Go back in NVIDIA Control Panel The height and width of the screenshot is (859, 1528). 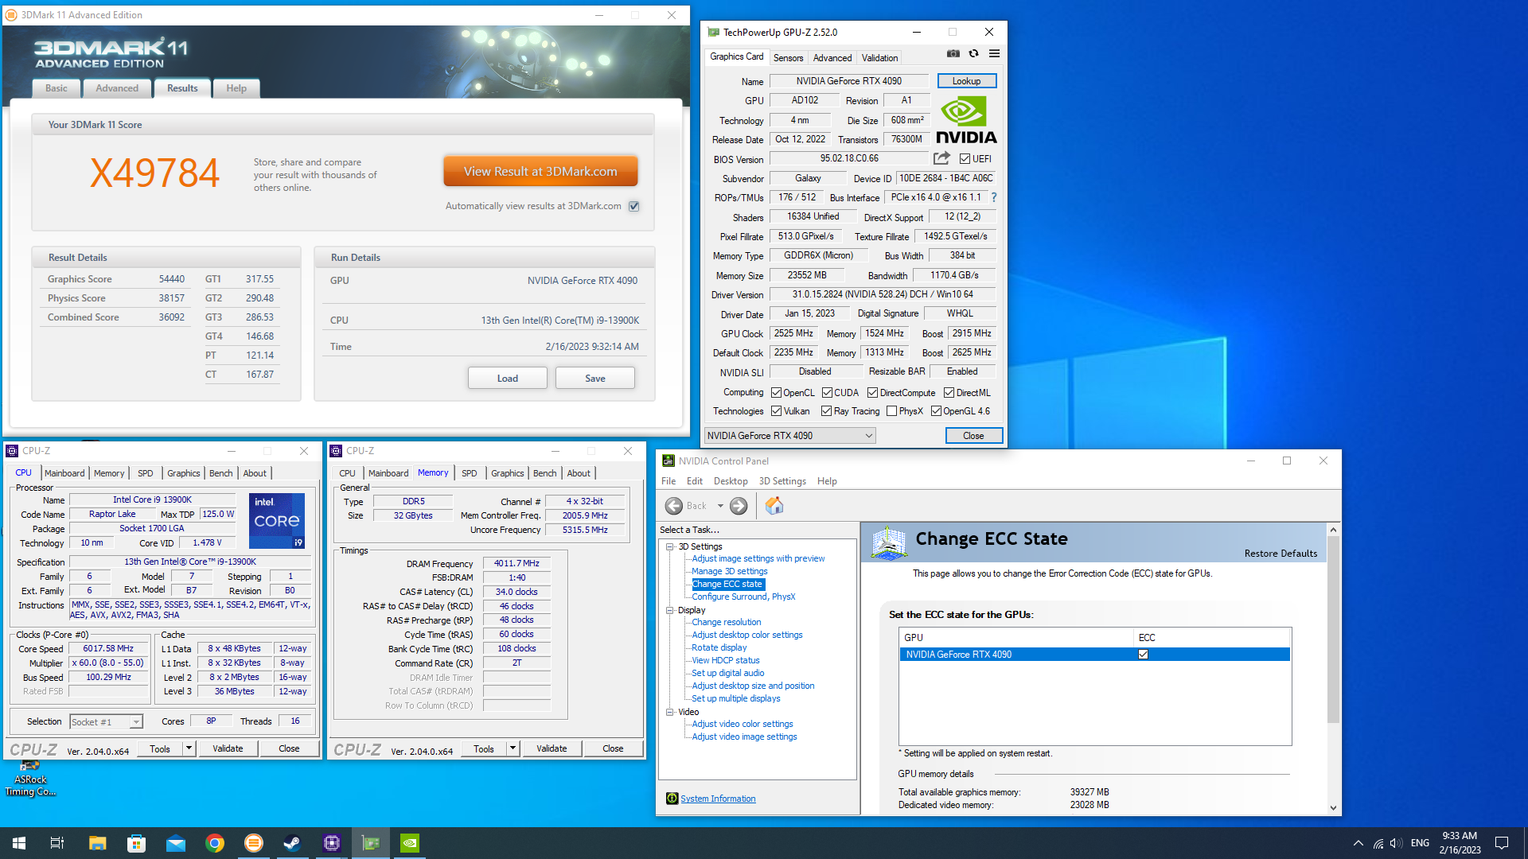(x=674, y=506)
